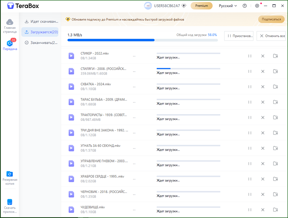The width and height of the screenshot is (288, 218).
Task: Open help question mark icon
Action: [245, 6]
